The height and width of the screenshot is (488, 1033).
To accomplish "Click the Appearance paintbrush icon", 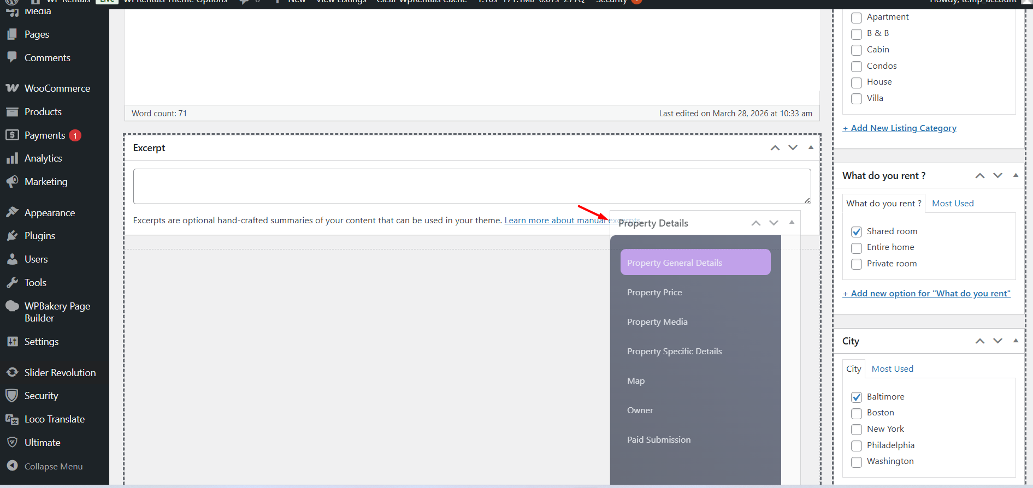I will tap(12, 212).
